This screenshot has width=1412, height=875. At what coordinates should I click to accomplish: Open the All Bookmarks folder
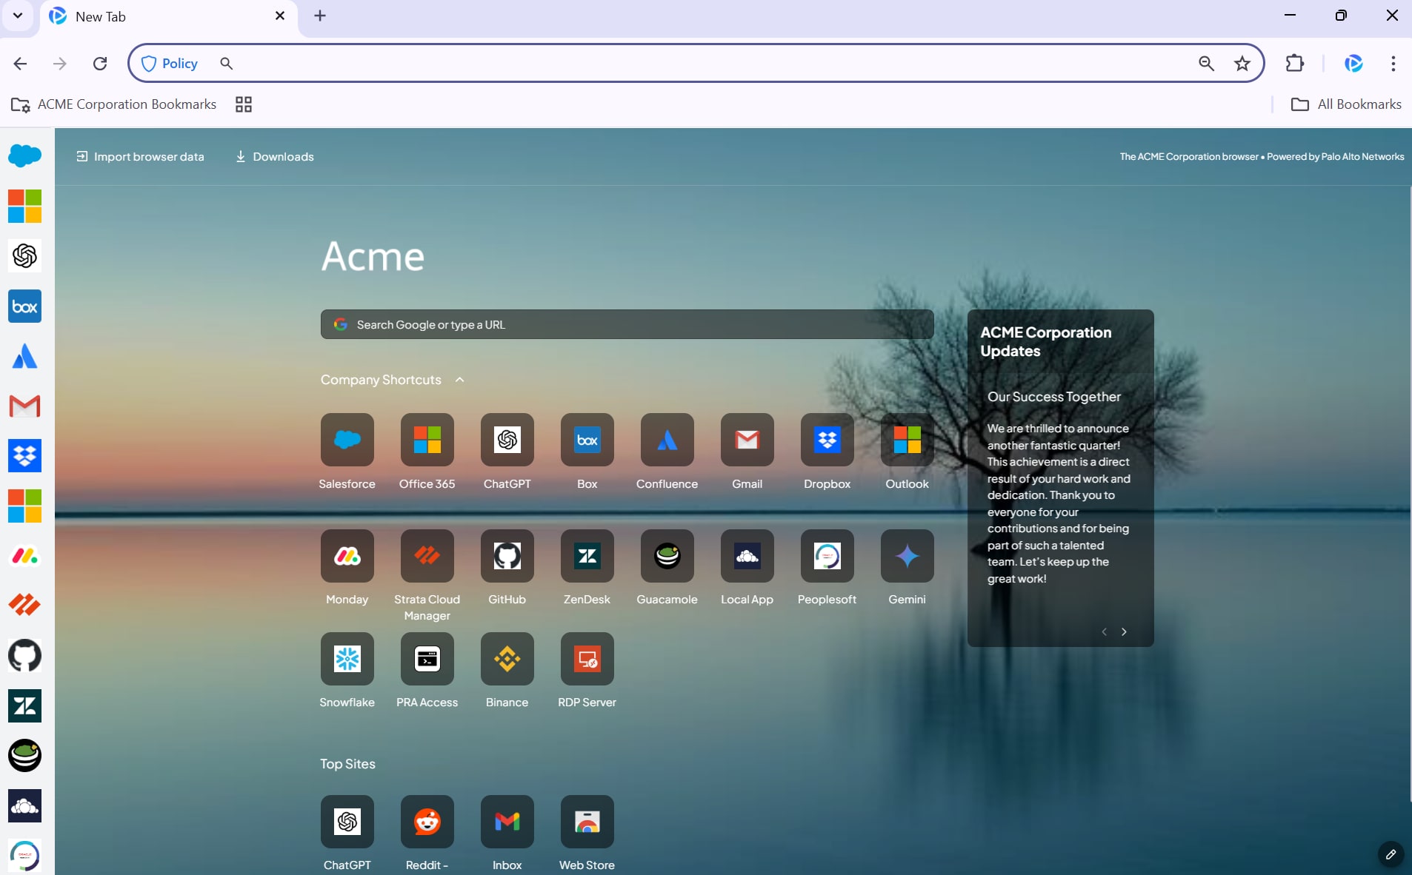coord(1346,104)
